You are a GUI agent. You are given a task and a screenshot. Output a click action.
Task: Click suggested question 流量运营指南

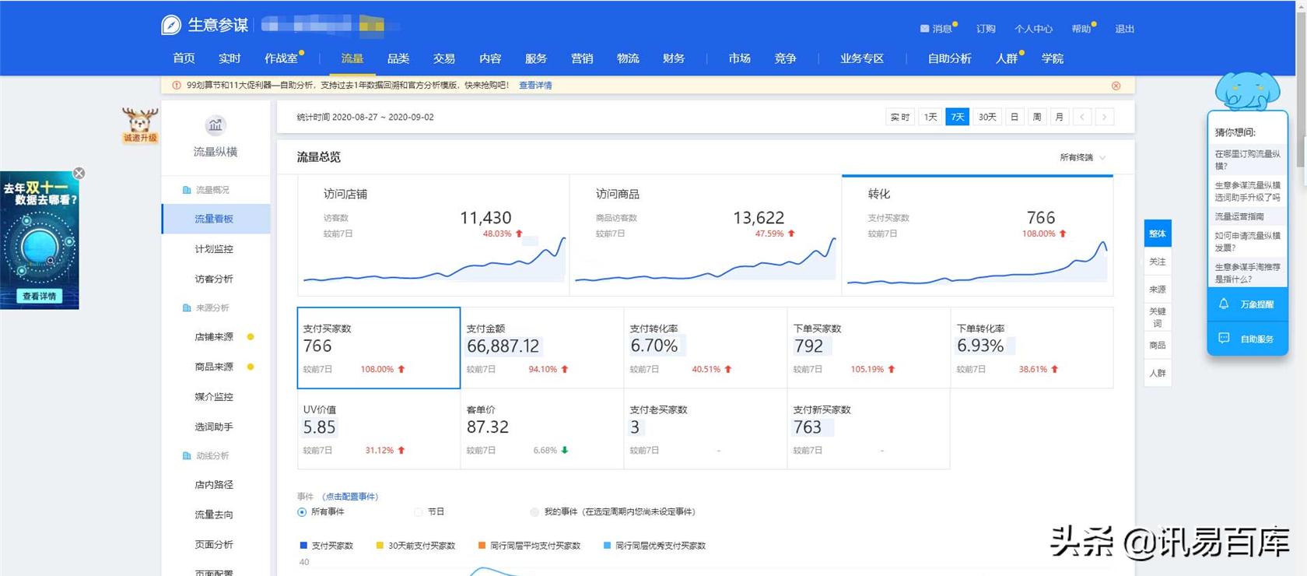(x=1239, y=217)
